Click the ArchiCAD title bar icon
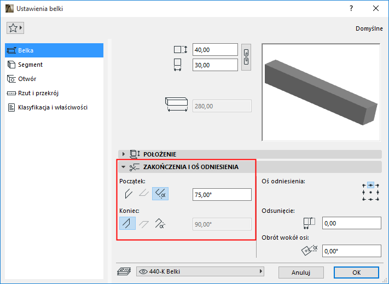This screenshot has height=284, width=389. (x=9, y=9)
